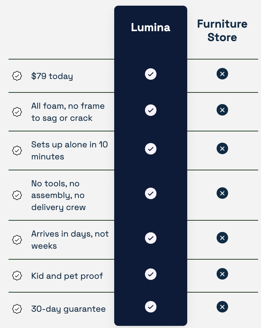The height and width of the screenshot is (328, 261).
Task: Click the badge icon beside Kid and pet proof
Action: click(x=17, y=276)
